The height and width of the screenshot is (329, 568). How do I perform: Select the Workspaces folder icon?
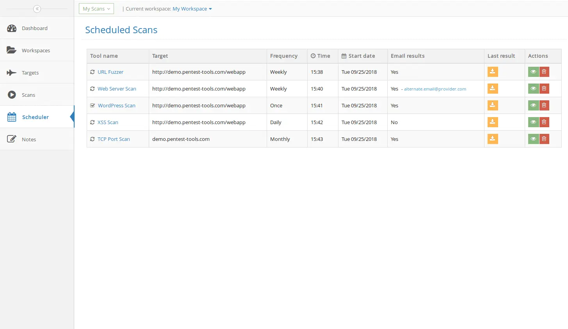12,50
